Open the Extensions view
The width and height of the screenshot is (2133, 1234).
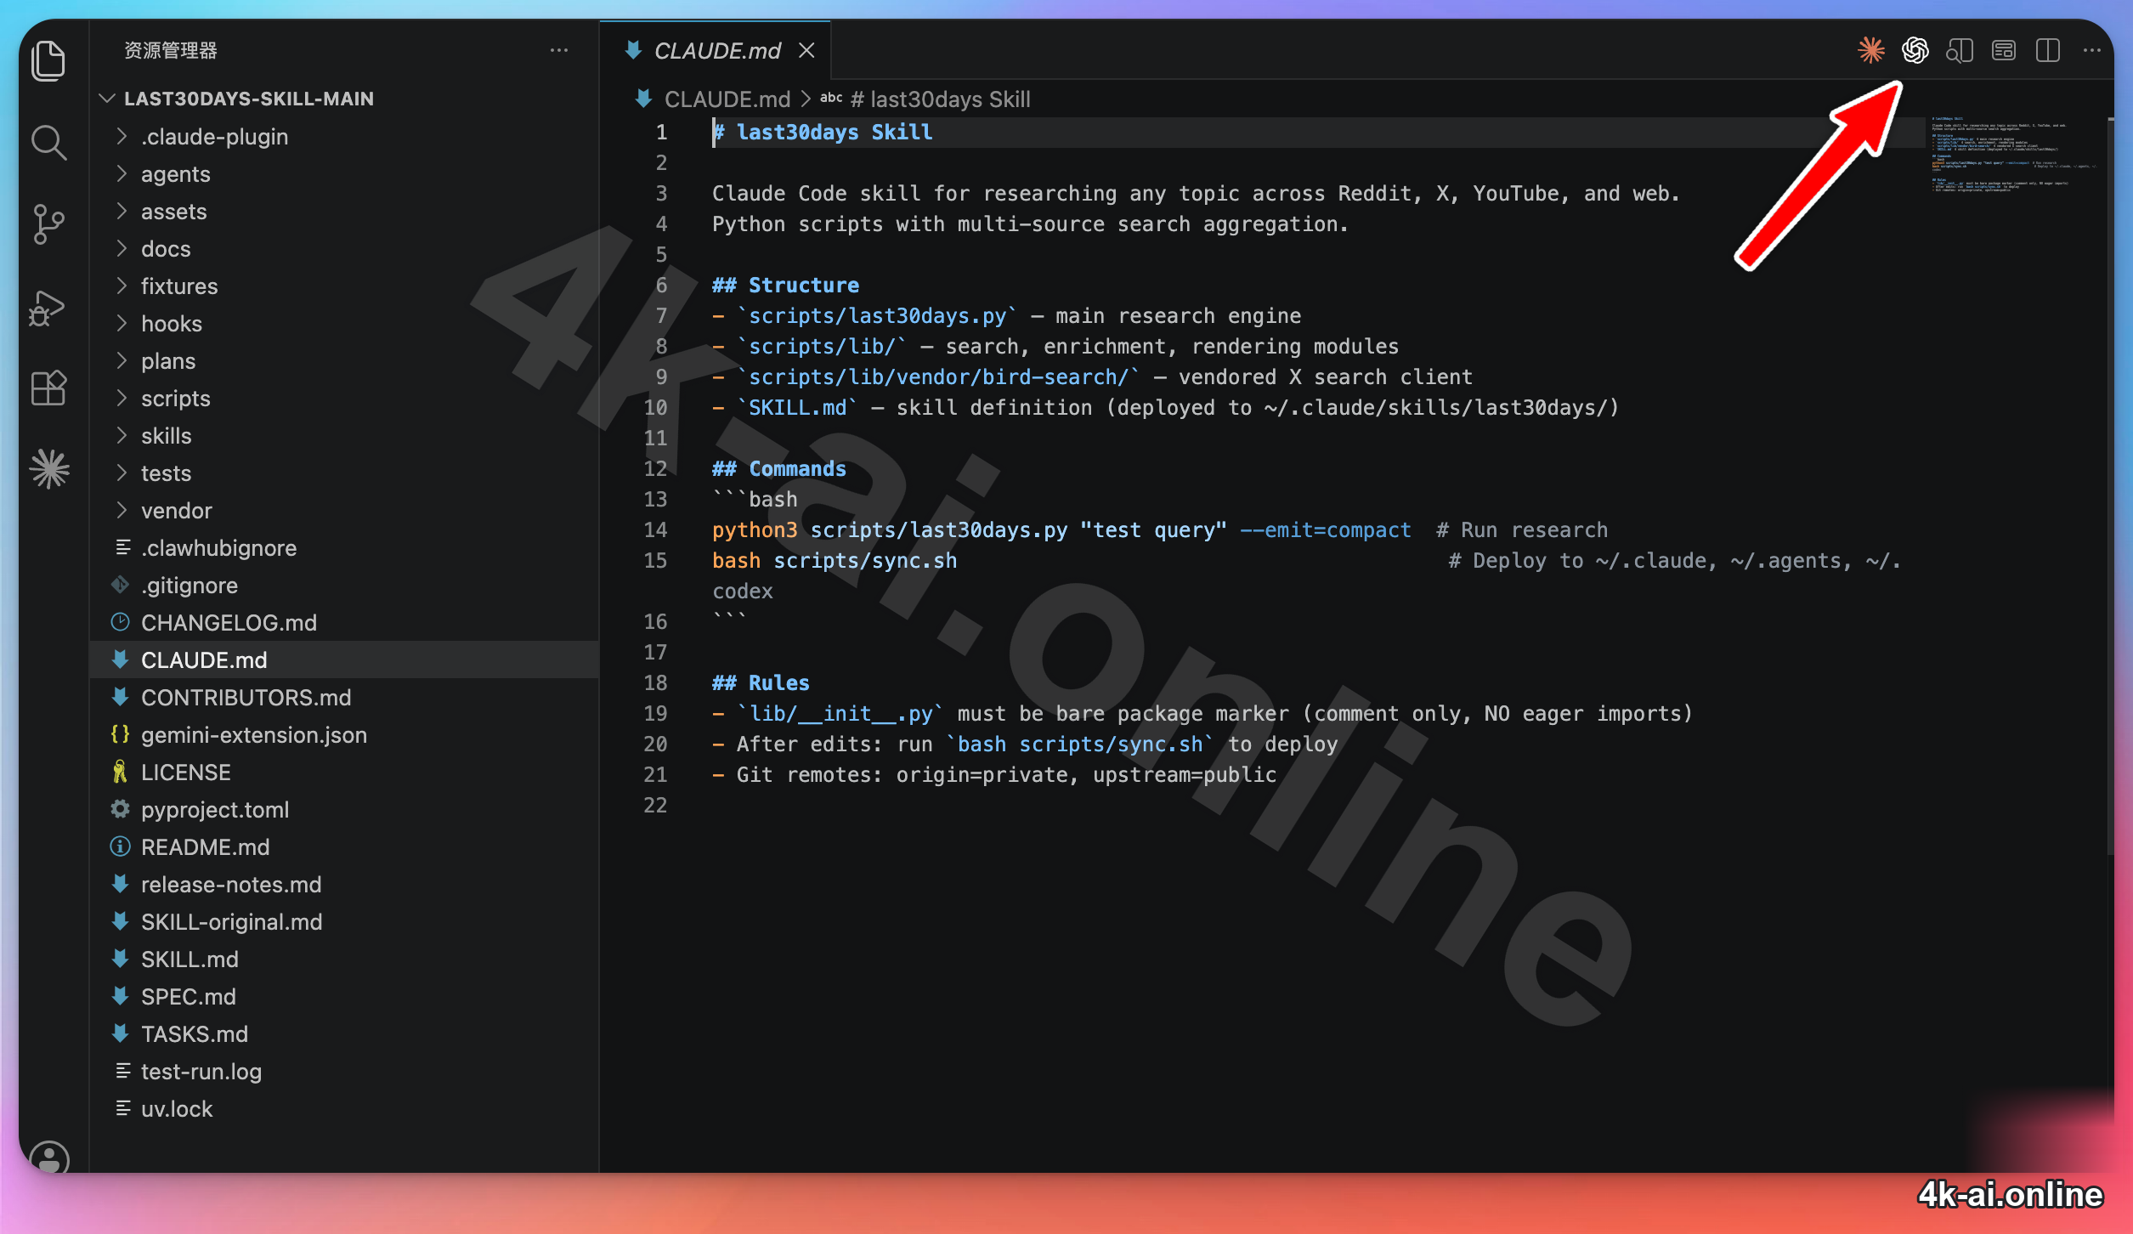click(x=48, y=388)
